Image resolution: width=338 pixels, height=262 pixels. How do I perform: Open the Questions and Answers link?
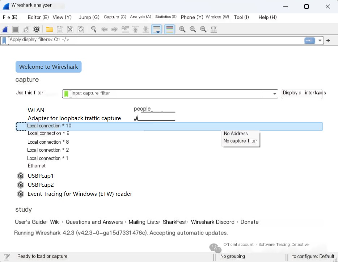[94, 222]
